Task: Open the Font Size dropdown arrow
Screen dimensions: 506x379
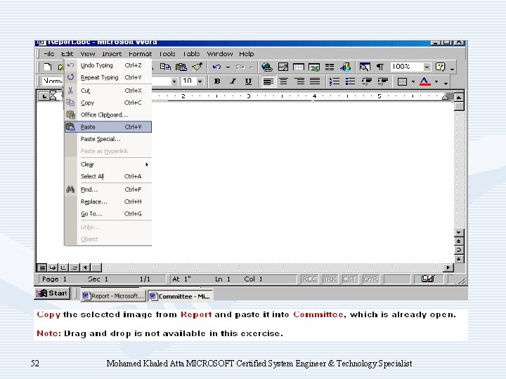Action: click(x=200, y=81)
